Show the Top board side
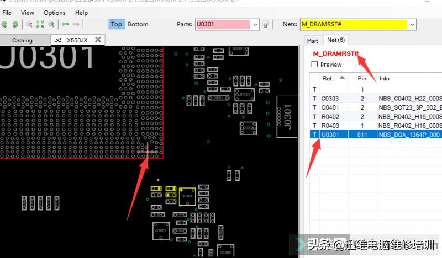 117,24
